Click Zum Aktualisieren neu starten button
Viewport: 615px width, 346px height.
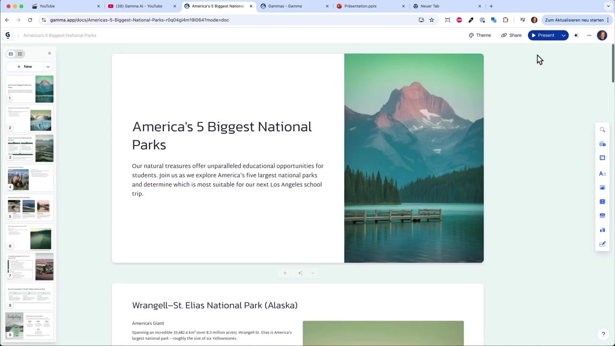[577, 20]
